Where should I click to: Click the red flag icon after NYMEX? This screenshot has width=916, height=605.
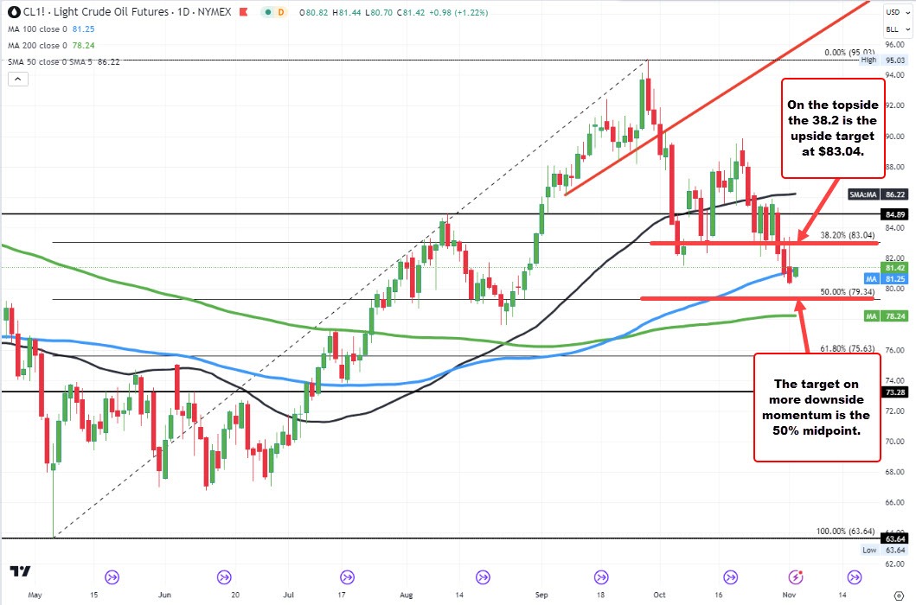[243, 12]
